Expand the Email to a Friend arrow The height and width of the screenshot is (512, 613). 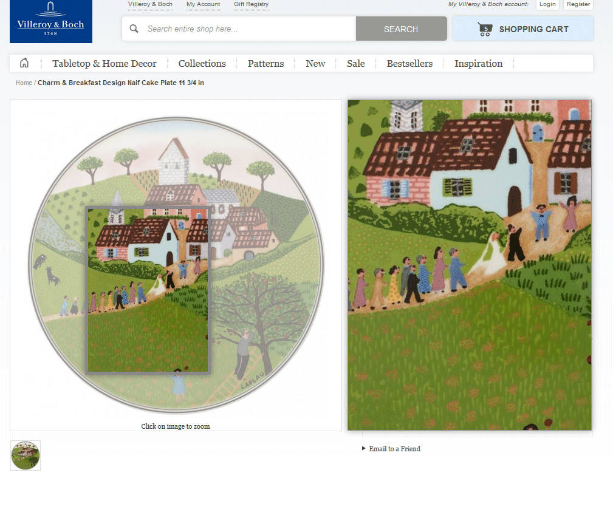point(364,449)
